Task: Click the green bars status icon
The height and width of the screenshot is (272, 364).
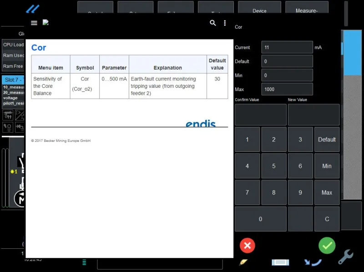Action: (84, 262)
